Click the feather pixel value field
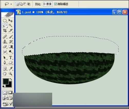 [x=48, y=4]
